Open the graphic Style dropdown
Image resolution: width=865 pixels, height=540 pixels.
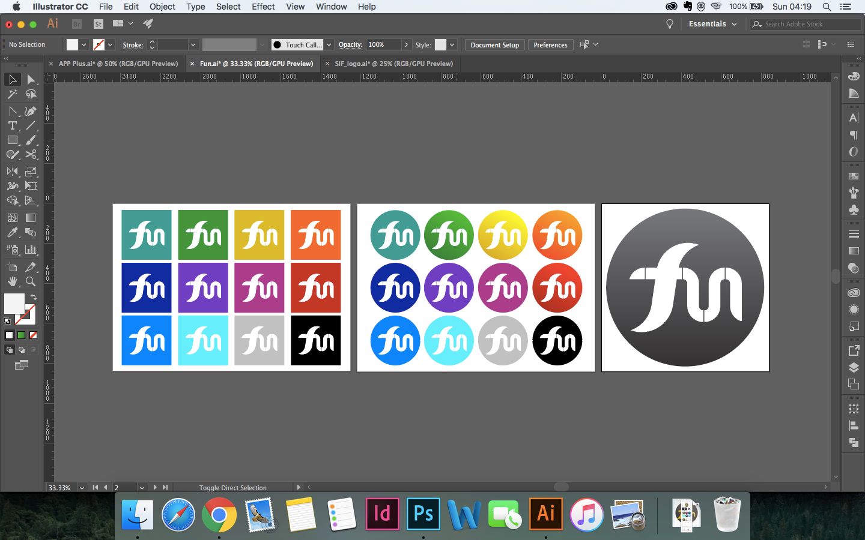coord(452,45)
